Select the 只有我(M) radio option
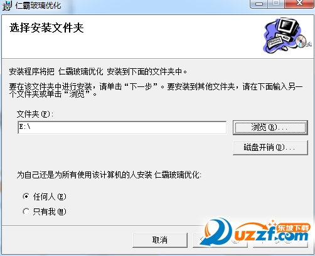This screenshot has height=256, width=315. coord(26,212)
